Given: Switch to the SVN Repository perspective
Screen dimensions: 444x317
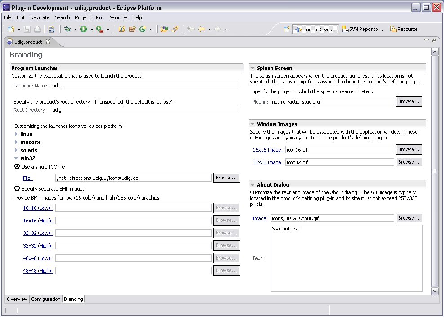Looking at the screenshot, I should [363, 30].
